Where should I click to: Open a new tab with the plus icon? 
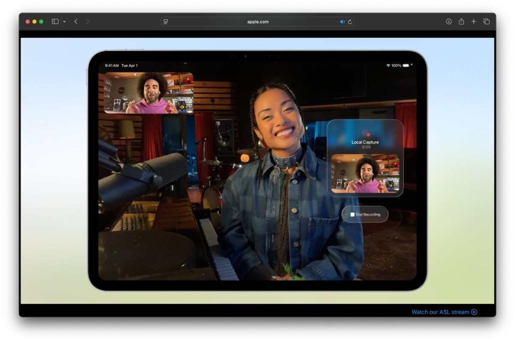474,21
